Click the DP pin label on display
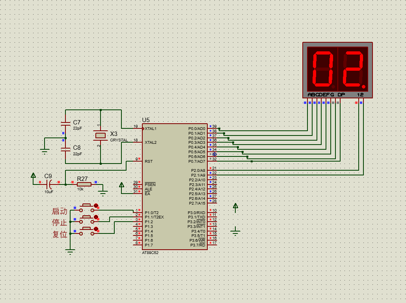This screenshot has width=406, height=303. click(341, 95)
